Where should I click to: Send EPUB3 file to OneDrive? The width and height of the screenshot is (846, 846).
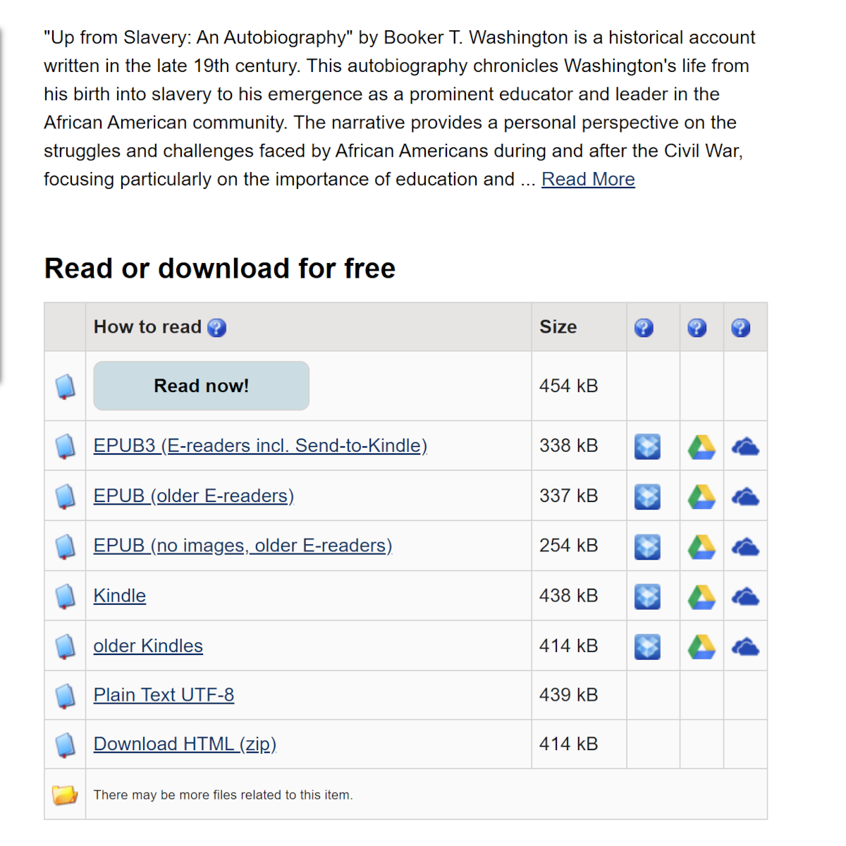745,447
